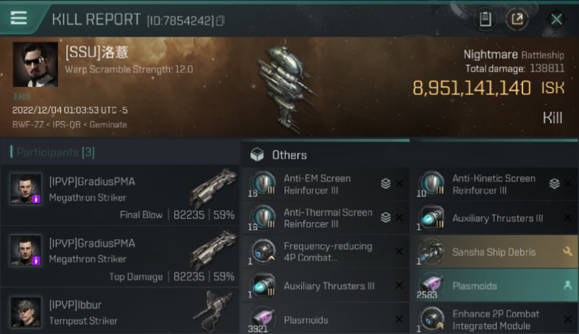Open the hamburger menu icon
This screenshot has height=334, width=579.
point(19,18)
